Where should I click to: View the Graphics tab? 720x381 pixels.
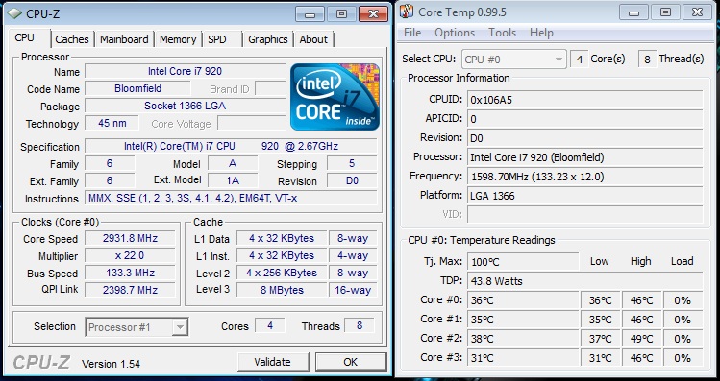pos(267,39)
